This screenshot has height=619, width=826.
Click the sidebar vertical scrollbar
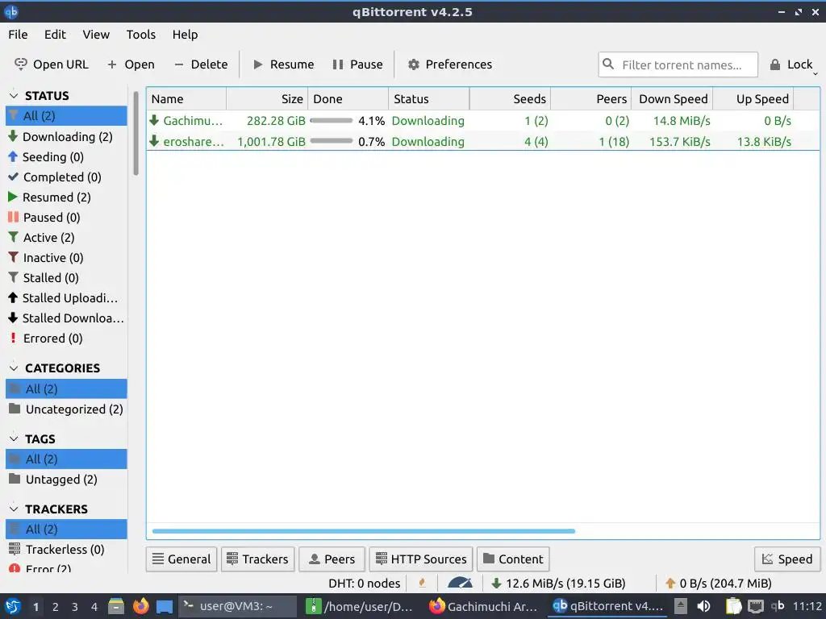(x=136, y=133)
